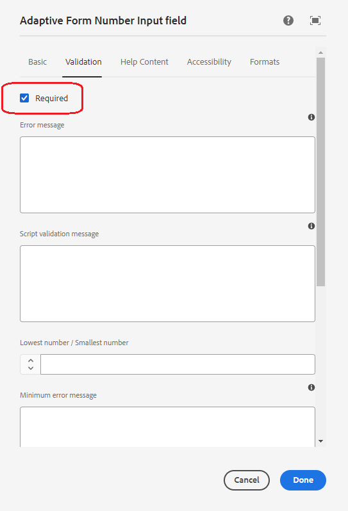
Task: Focus the Error message text area
Action: (x=167, y=175)
